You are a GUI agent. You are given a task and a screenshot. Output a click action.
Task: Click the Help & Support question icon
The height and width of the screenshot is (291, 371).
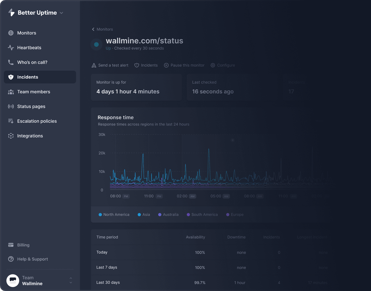tap(11, 259)
